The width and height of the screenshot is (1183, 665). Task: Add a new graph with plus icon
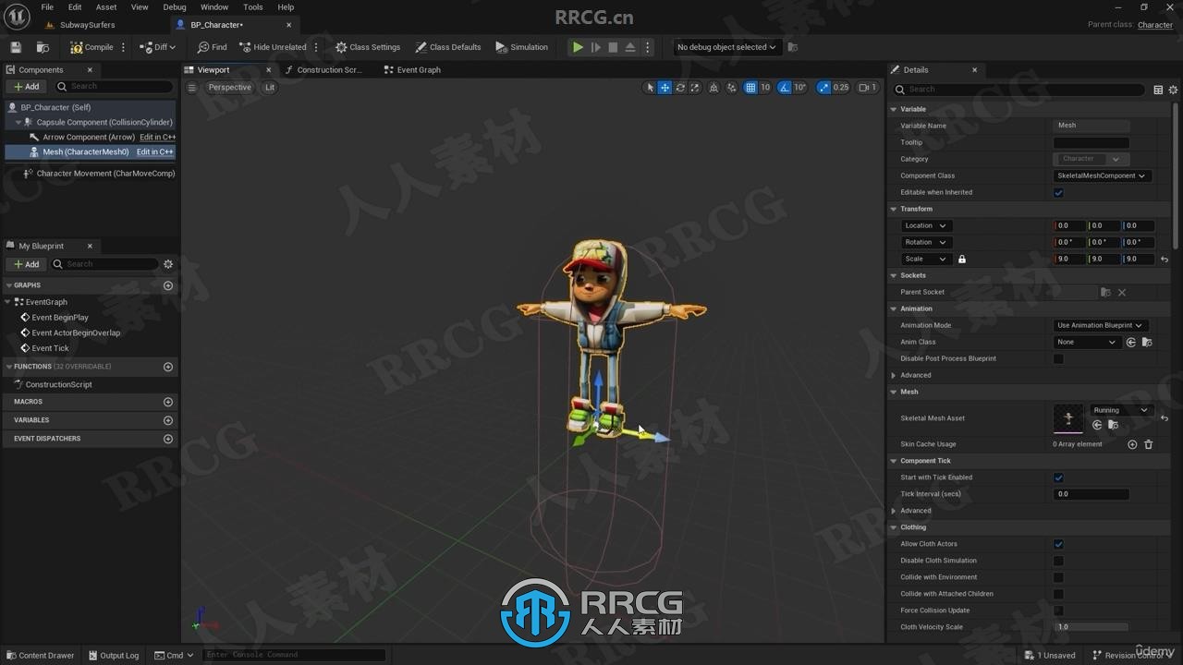(x=168, y=285)
